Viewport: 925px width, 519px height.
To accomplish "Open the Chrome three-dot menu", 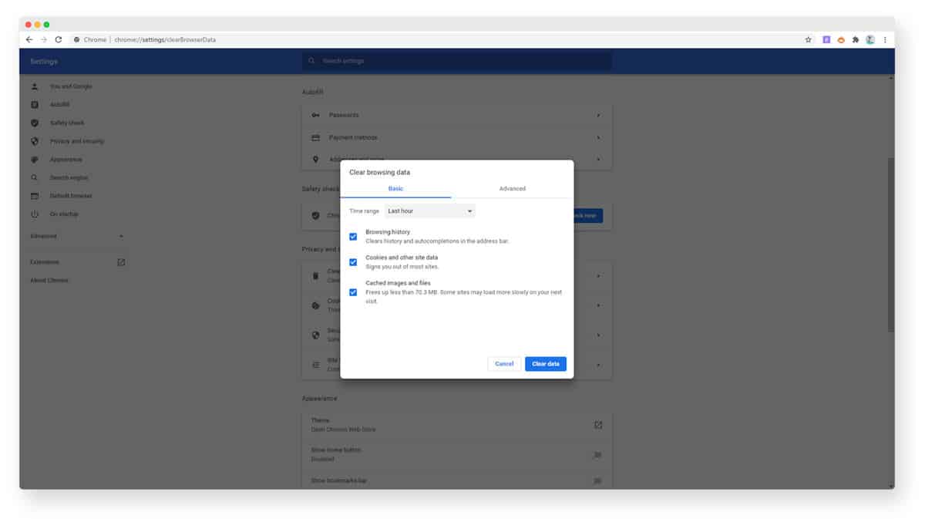I will (885, 39).
